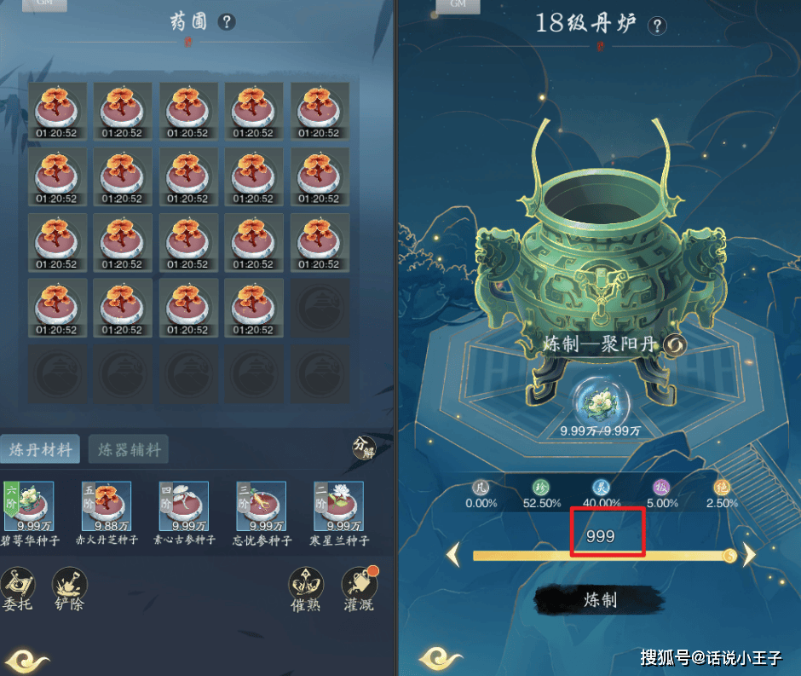
Task: Open help icon beside 药圃 title
Action: (227, 22)
